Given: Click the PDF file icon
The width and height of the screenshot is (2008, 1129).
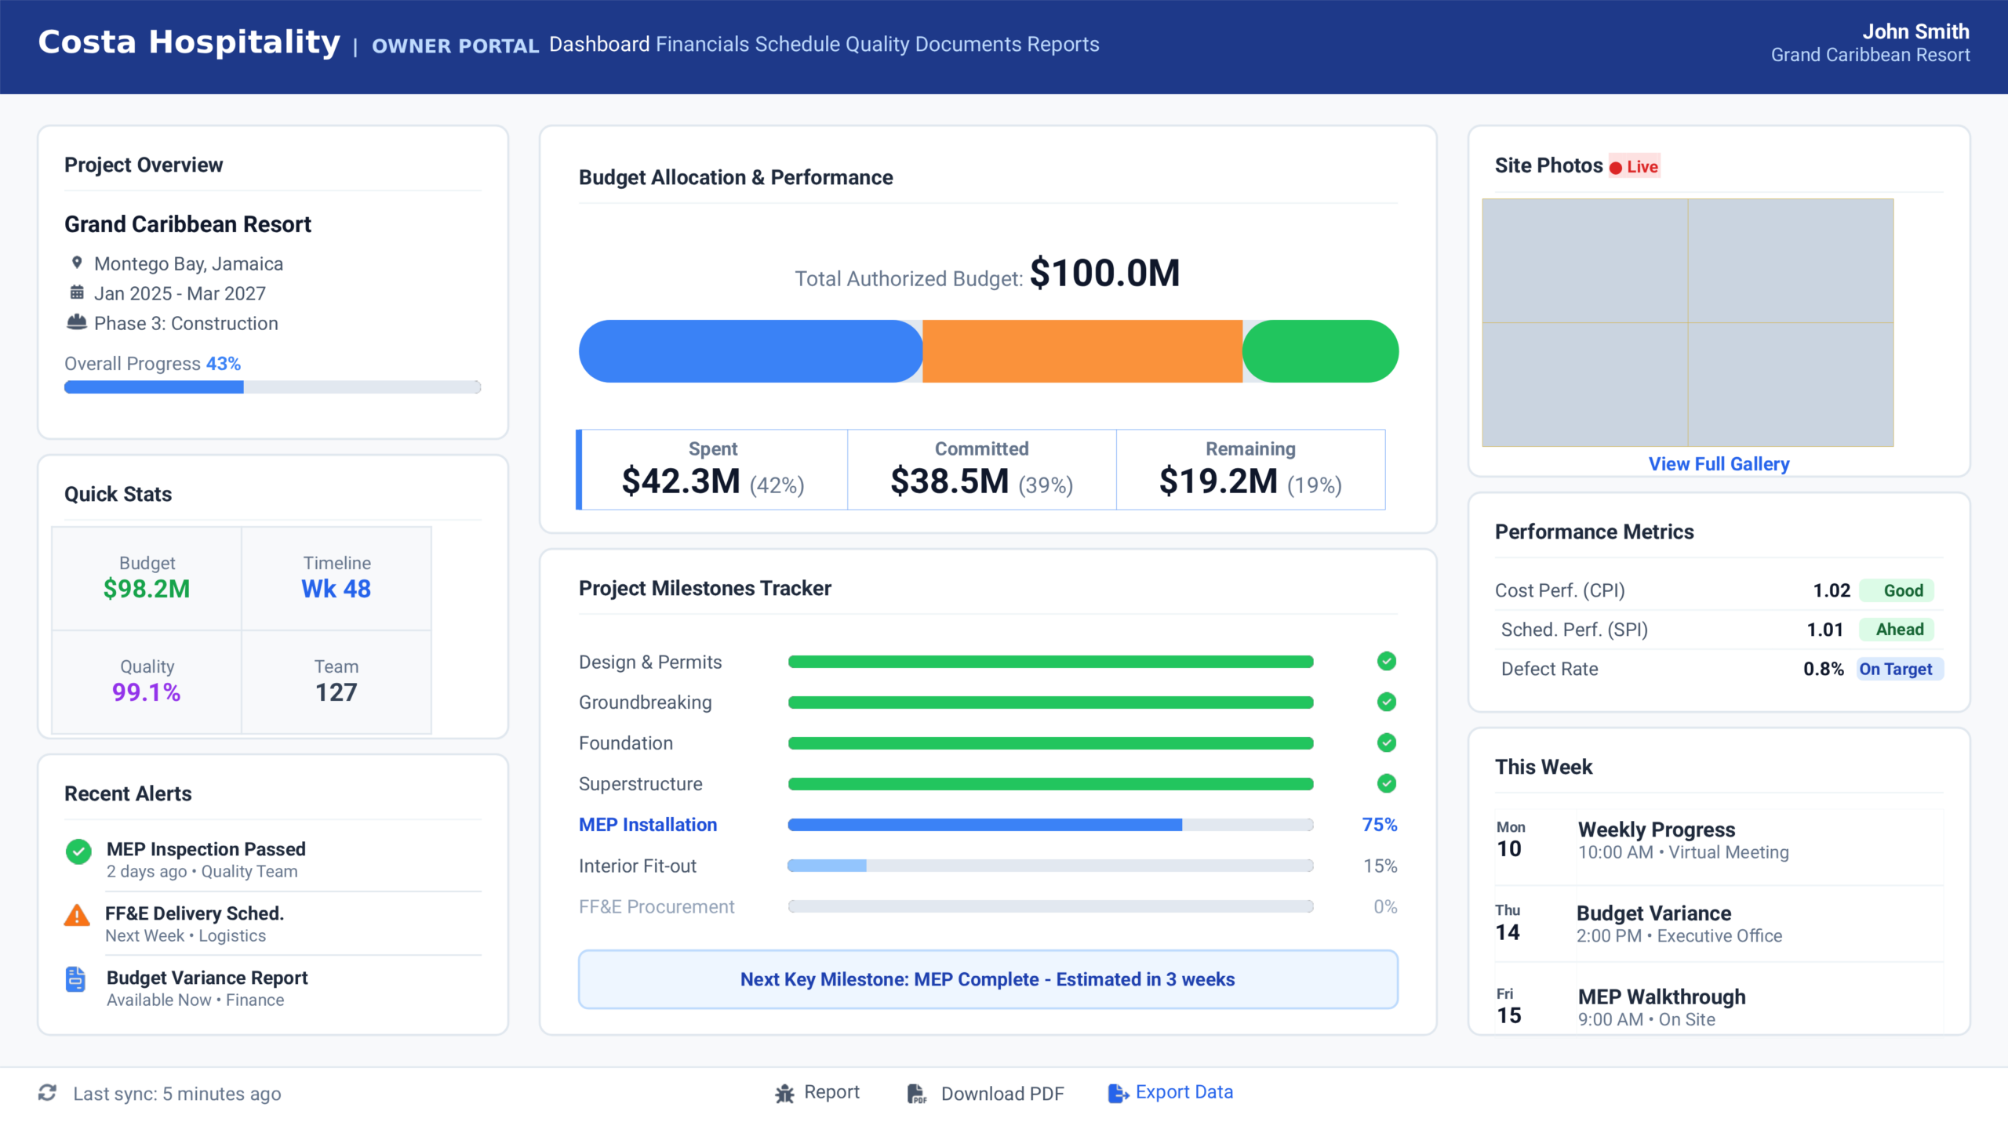Looking at the screenshot, I should point(916,1093).
